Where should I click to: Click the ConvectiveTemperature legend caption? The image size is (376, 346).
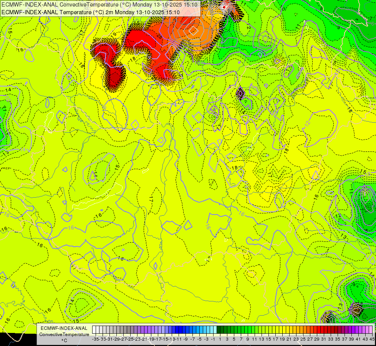[x=64, y=334]
